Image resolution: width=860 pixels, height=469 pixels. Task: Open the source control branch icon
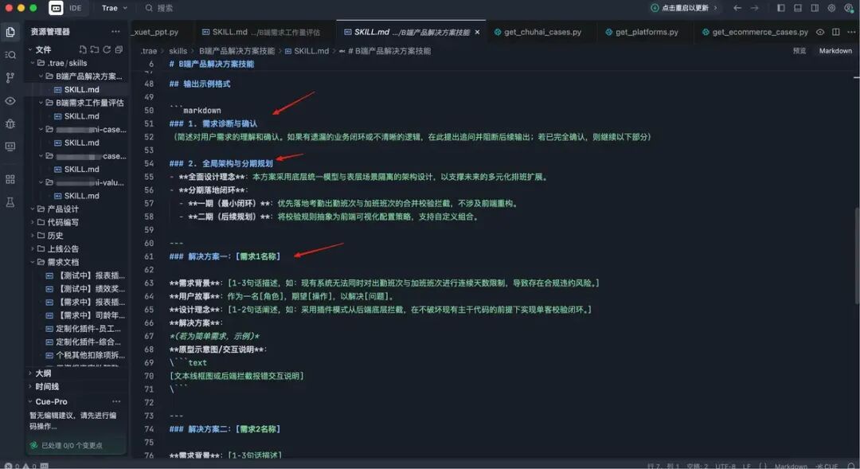point(10,77)
